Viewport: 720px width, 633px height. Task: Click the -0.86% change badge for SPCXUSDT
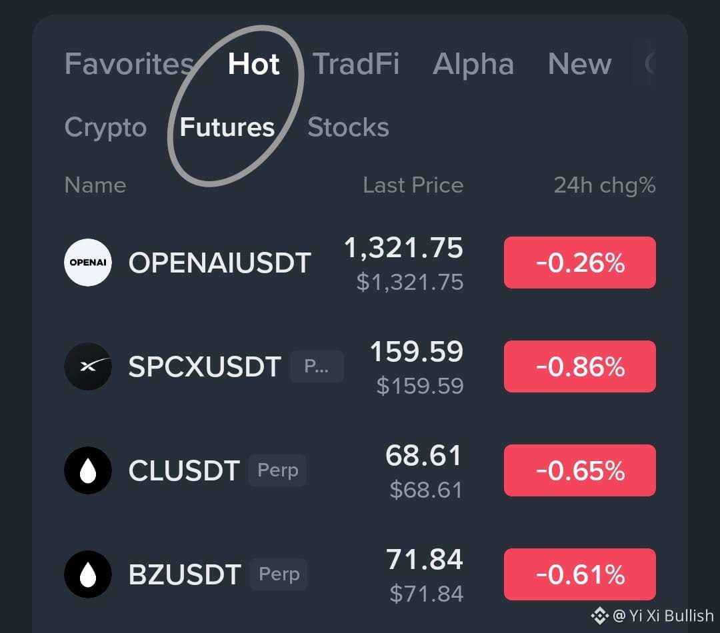[580, 366]
